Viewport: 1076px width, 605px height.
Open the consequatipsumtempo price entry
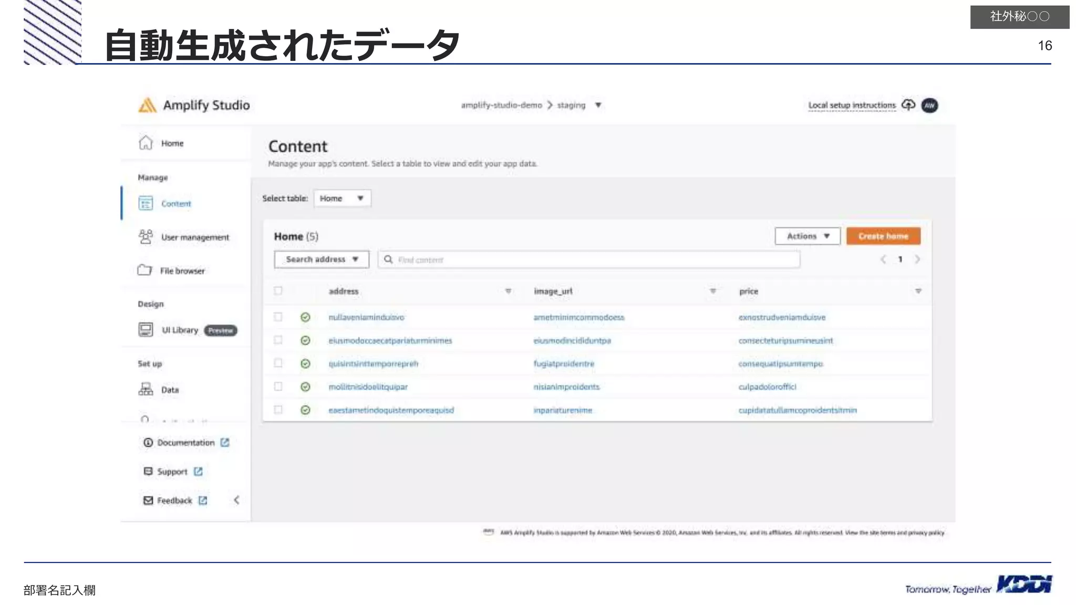pos(781,363)
